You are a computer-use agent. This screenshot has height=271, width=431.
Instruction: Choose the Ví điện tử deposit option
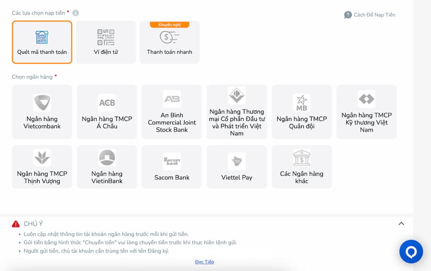(x=106, y=42)
